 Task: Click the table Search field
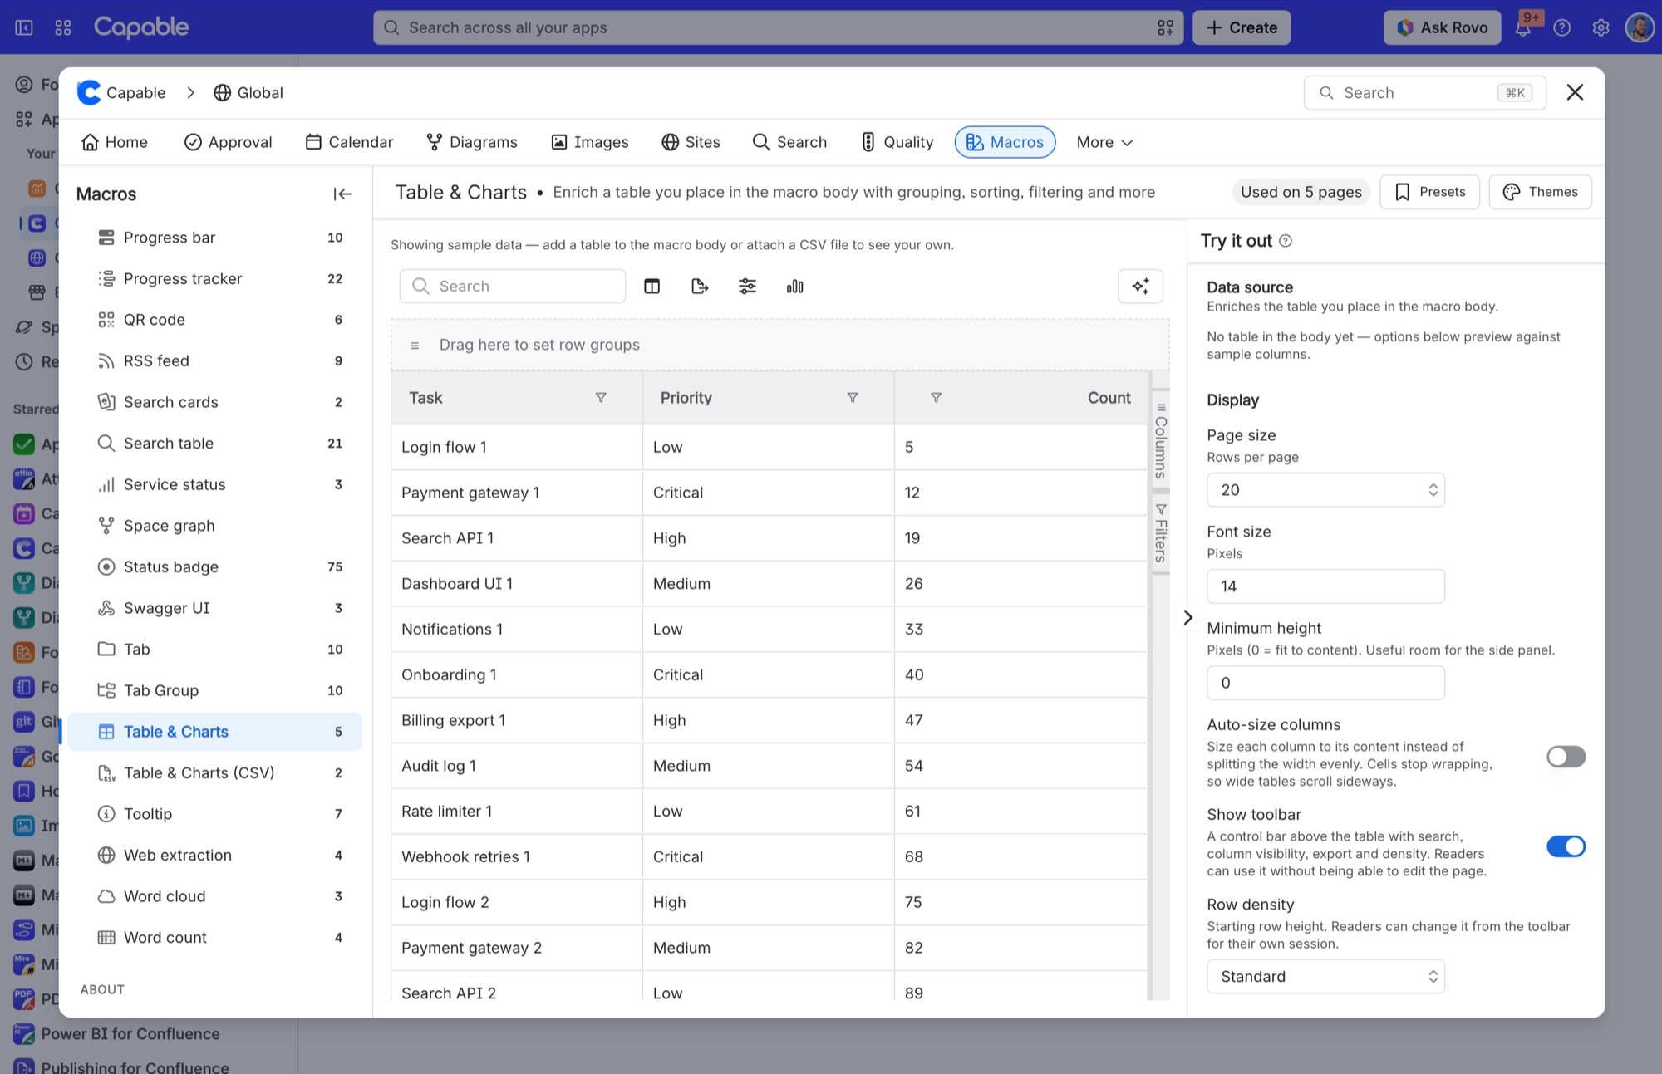(512, 287)
